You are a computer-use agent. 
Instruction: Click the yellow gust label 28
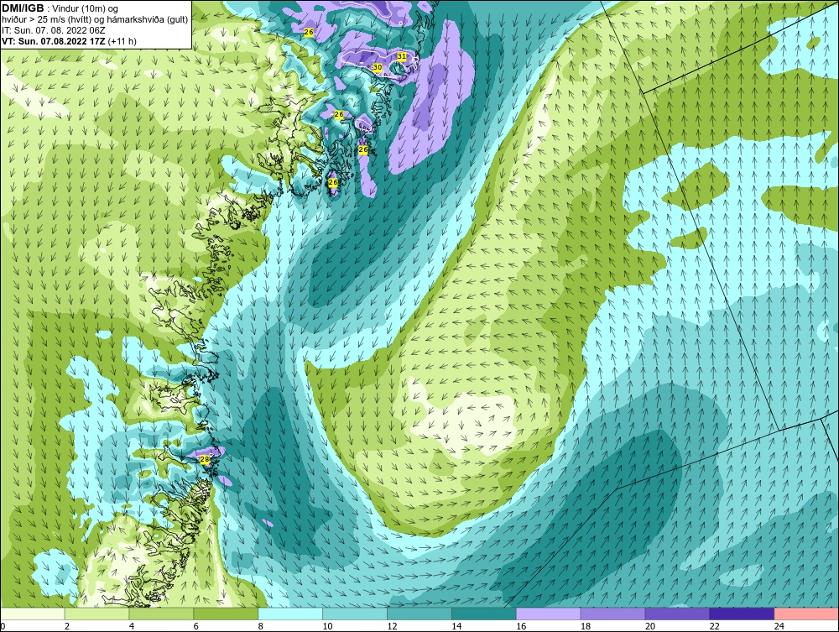click(x=204, y=459)
